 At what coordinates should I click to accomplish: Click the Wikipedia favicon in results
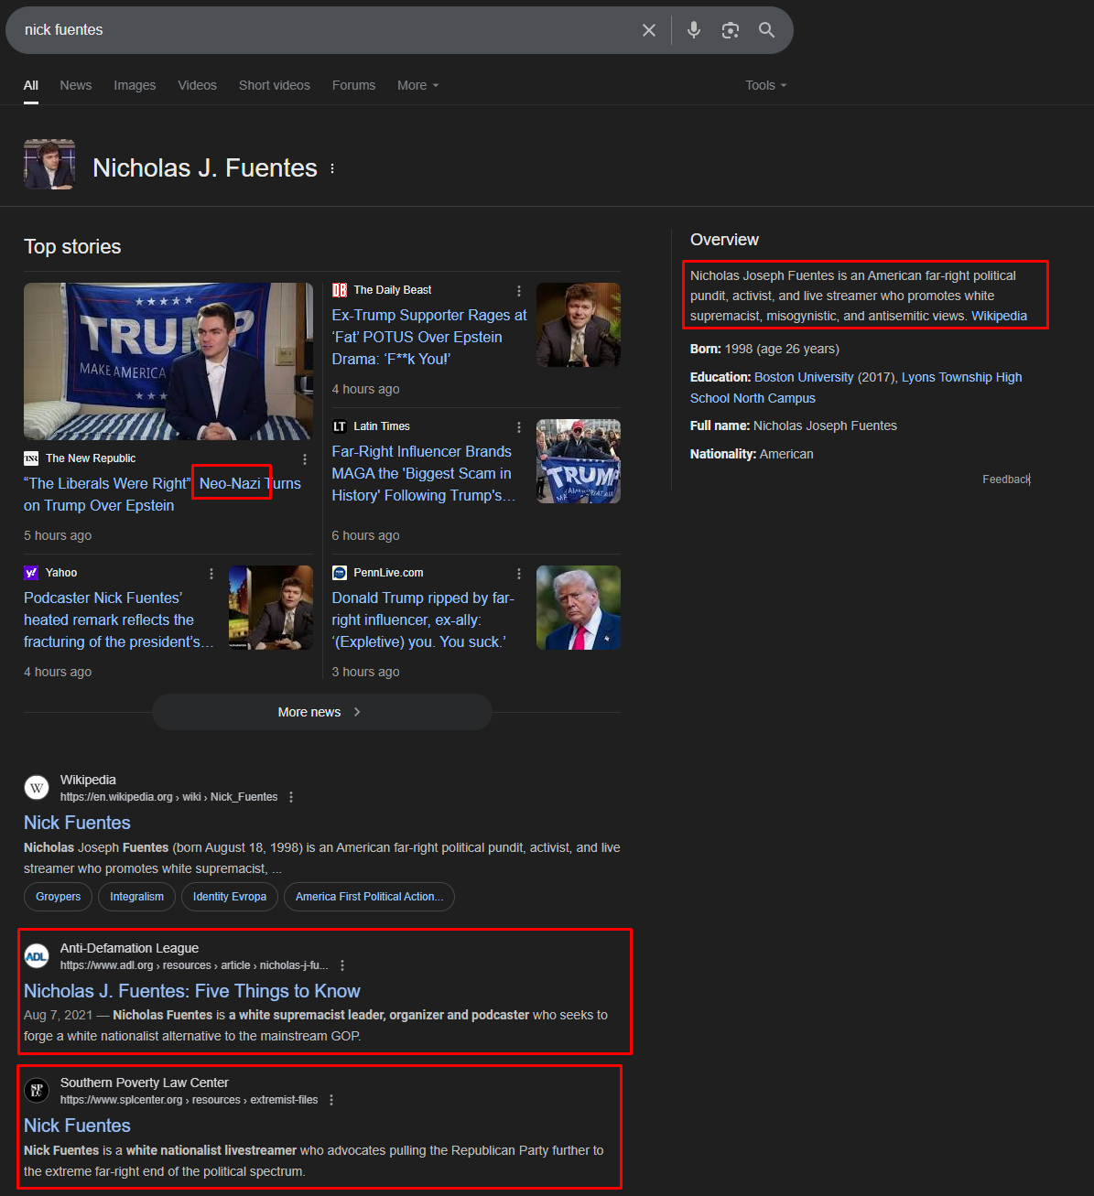[x=37, y=788]
